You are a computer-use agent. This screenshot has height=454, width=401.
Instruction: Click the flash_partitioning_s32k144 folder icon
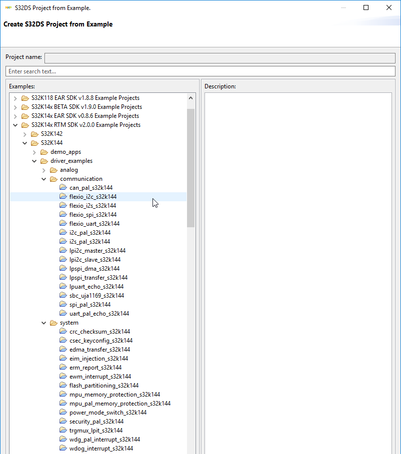[63, 385]
